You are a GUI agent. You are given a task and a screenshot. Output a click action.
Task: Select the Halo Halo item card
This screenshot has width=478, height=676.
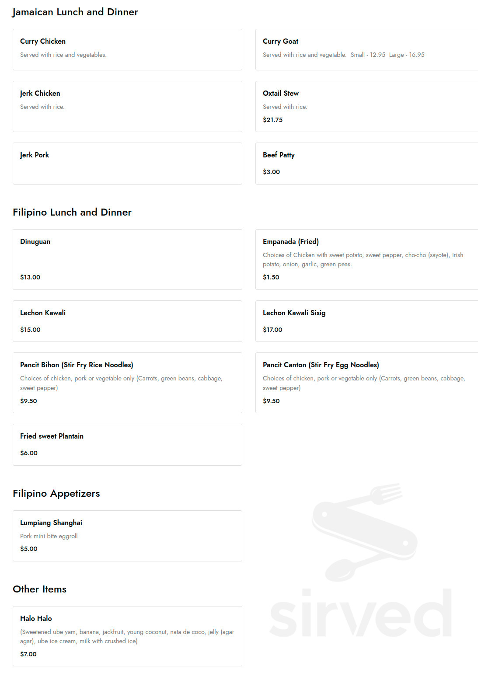[127, 636]
